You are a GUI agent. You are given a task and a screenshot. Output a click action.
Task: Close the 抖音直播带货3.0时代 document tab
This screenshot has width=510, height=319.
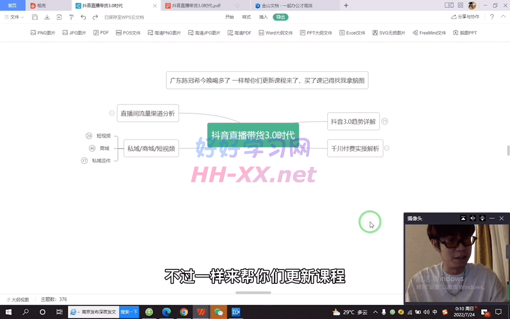155,5
